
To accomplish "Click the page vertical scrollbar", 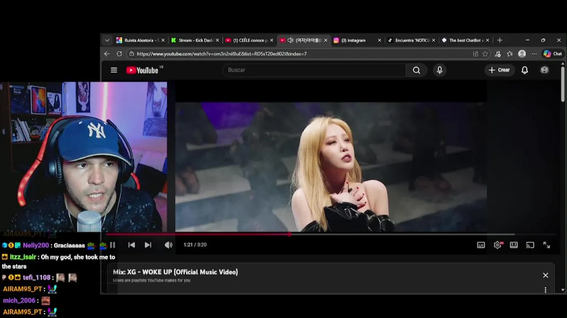I will point(563,85).
